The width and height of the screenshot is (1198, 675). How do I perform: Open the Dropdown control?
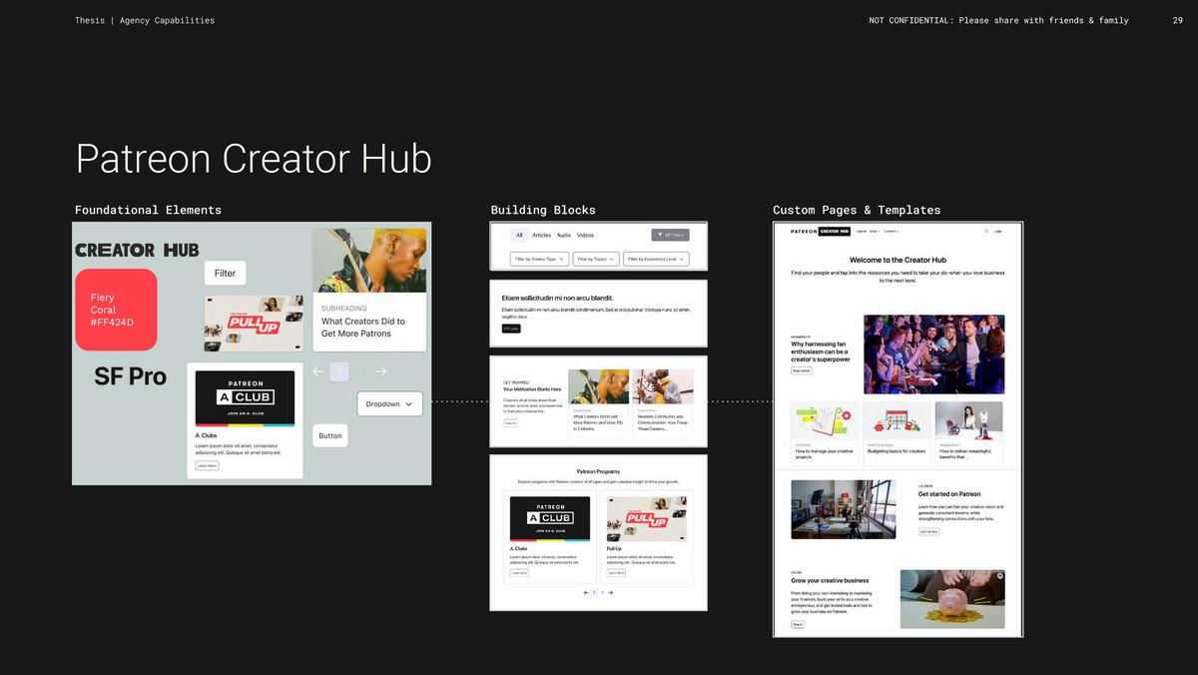pos(389,403)
